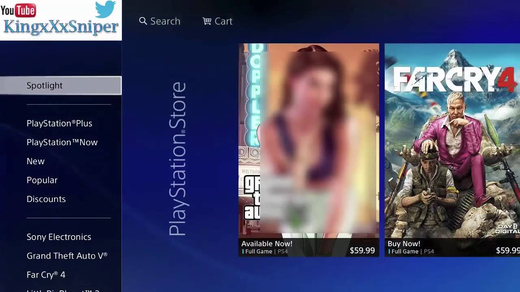Screen dimensions: 520x292
Task: Click the Buy Now! label
Action: [x=404, y=244]
